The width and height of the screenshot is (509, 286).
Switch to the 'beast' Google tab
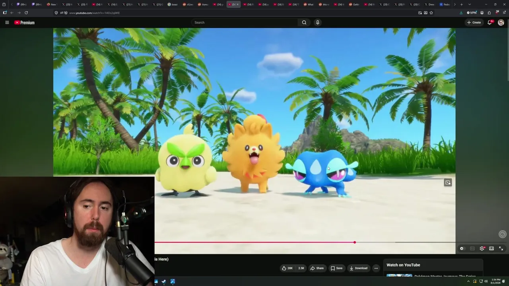[173, 4]
